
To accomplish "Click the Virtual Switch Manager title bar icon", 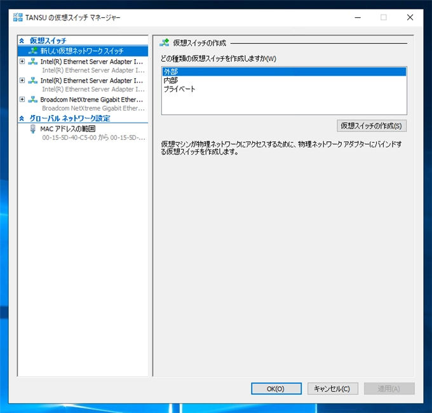I will 18,17.
